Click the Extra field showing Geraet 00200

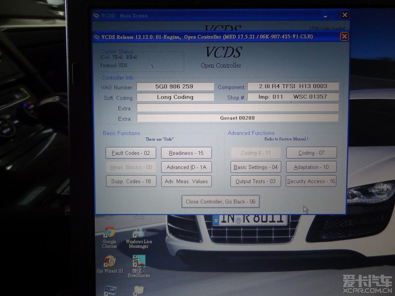click(x=238, y=118)
